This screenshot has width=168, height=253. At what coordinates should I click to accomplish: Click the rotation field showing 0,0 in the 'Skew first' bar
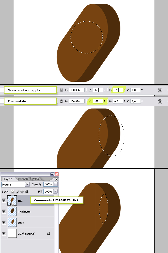(x=98, y=90)
